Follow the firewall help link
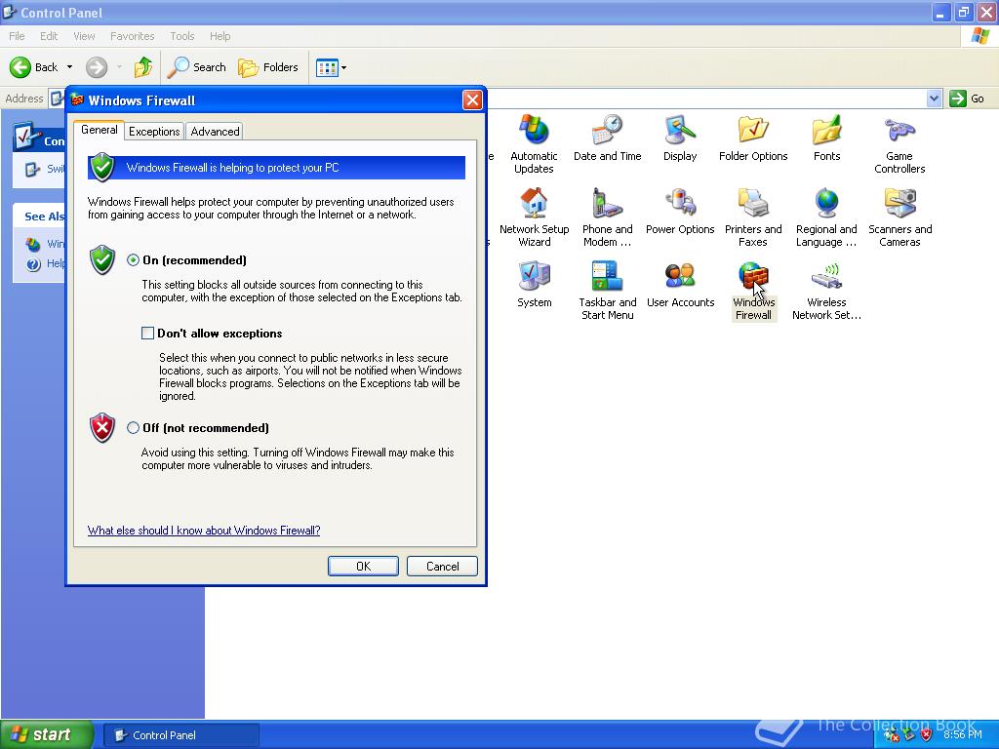This screenshot has height=749, width=999. (x=203, y=531)
